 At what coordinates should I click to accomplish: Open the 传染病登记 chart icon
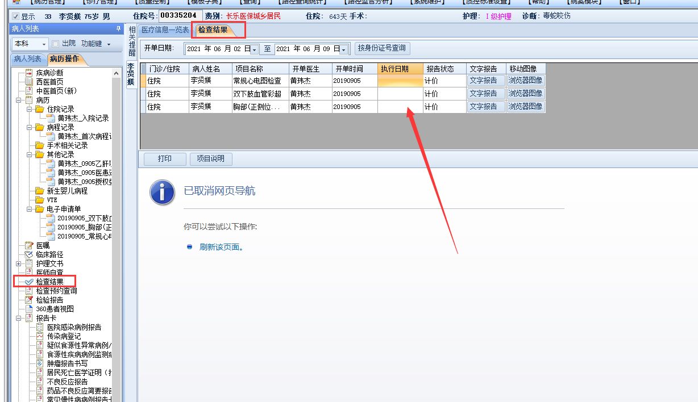click(40, 336)
